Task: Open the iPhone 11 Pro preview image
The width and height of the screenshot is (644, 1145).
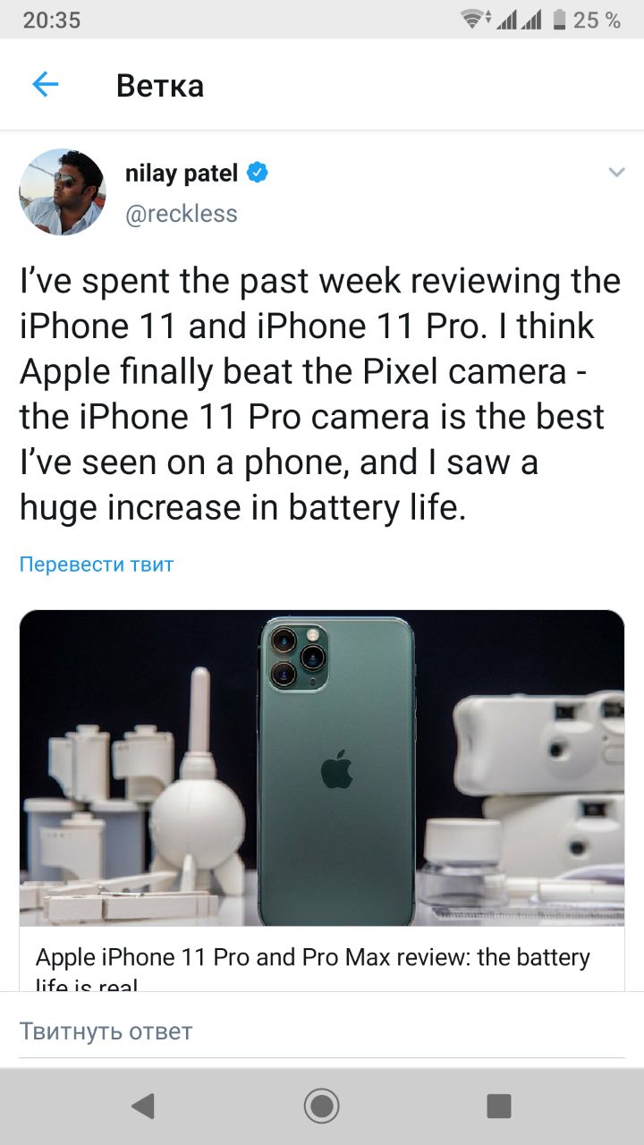Action: 322,768
